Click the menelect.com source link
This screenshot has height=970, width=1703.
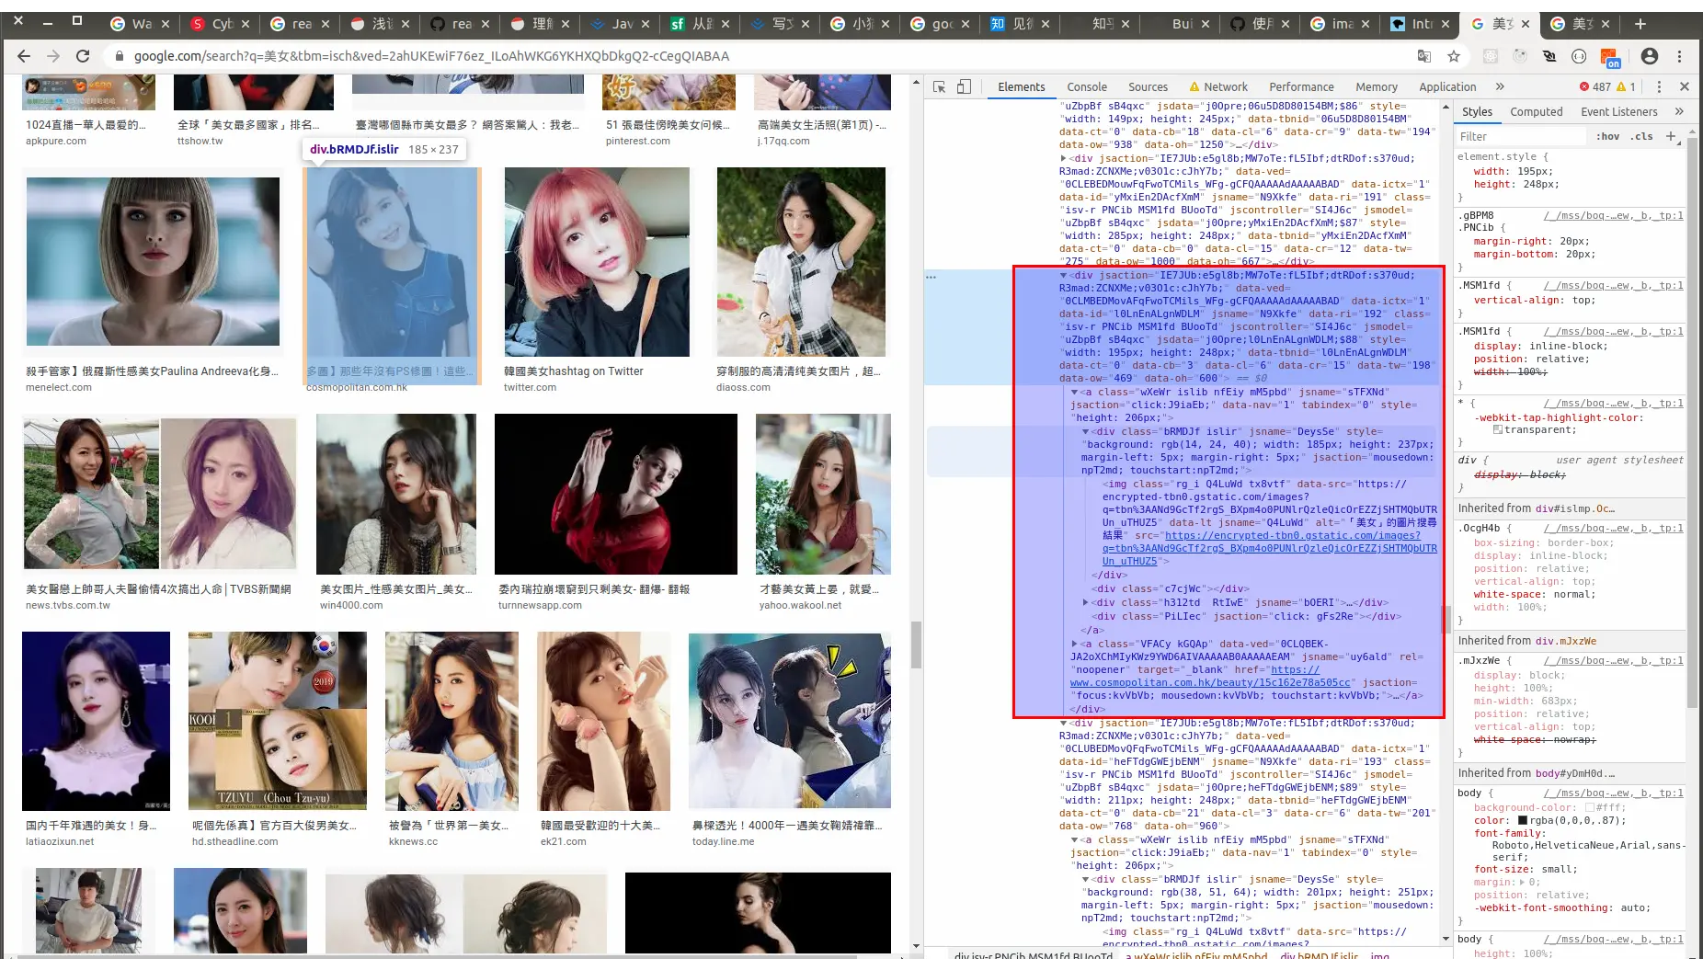pos(59,387)
